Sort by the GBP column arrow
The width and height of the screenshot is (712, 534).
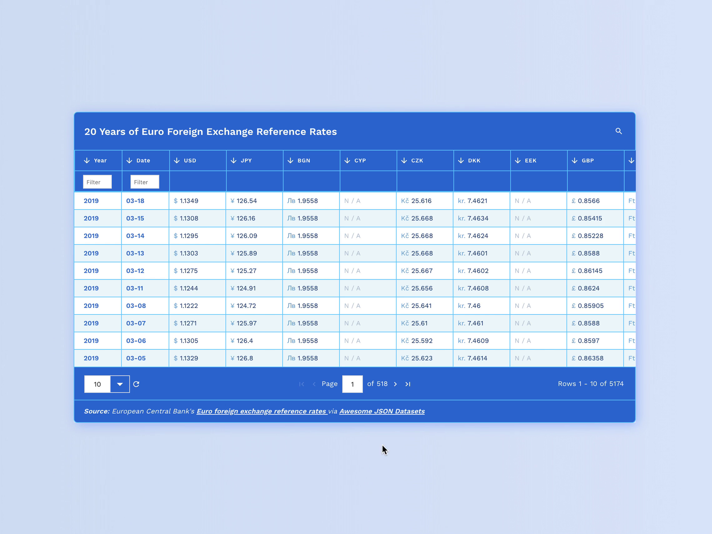click(x=575, y=161)
